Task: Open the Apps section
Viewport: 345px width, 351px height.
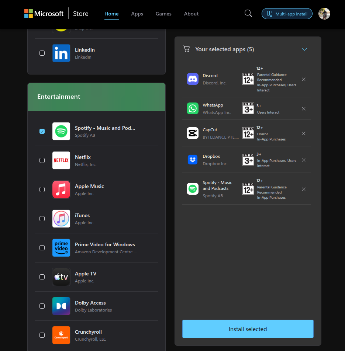Action: pyautogui.click(x=137, y=14)
